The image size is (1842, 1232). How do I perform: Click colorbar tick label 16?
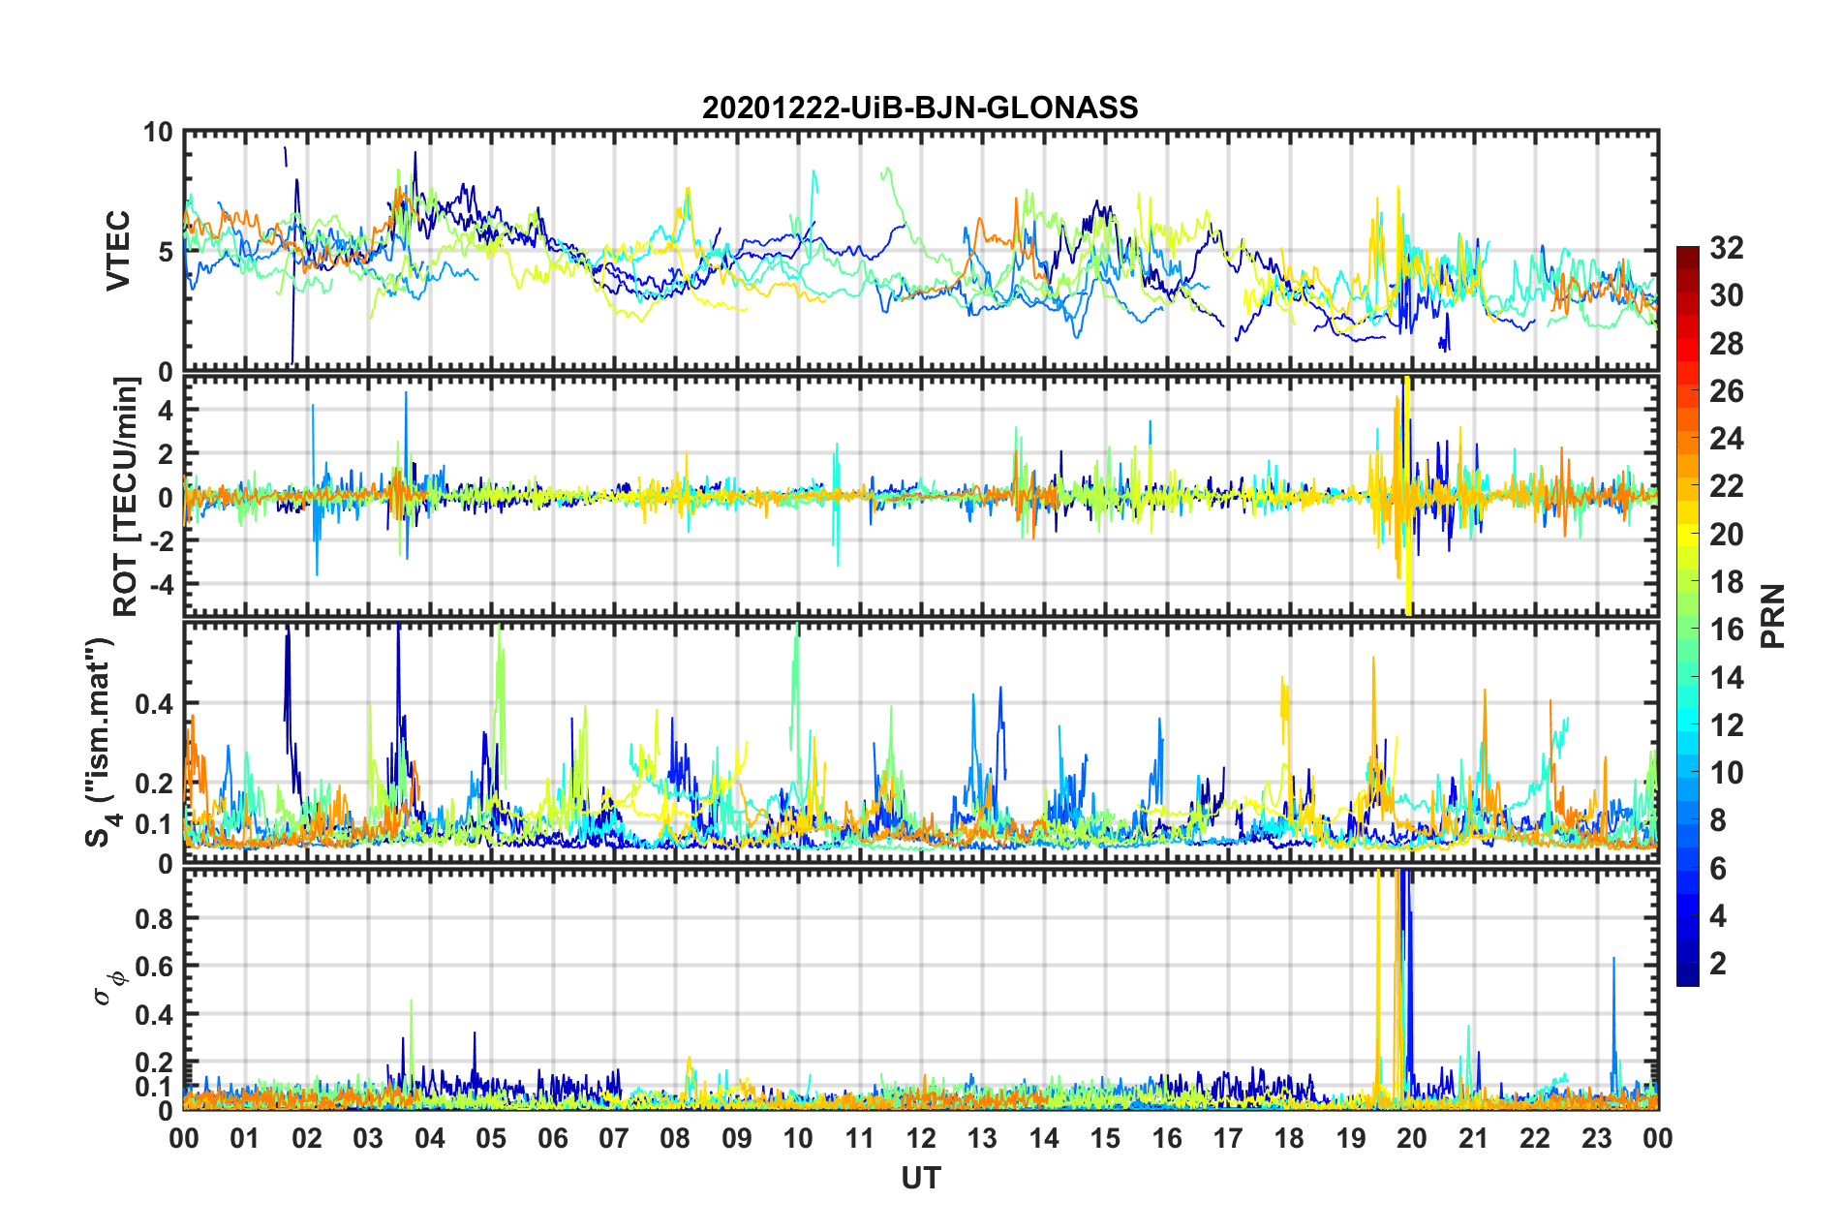point(1726,631)
